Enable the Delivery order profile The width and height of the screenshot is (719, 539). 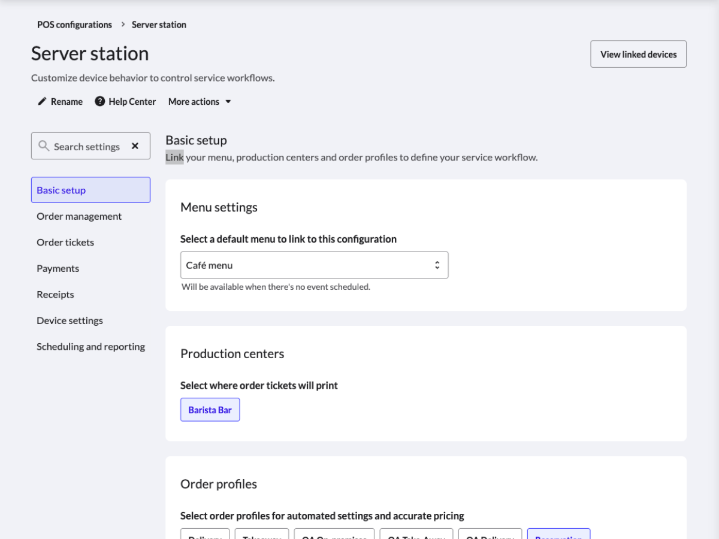pyautogui.click(x=205, y=536)
